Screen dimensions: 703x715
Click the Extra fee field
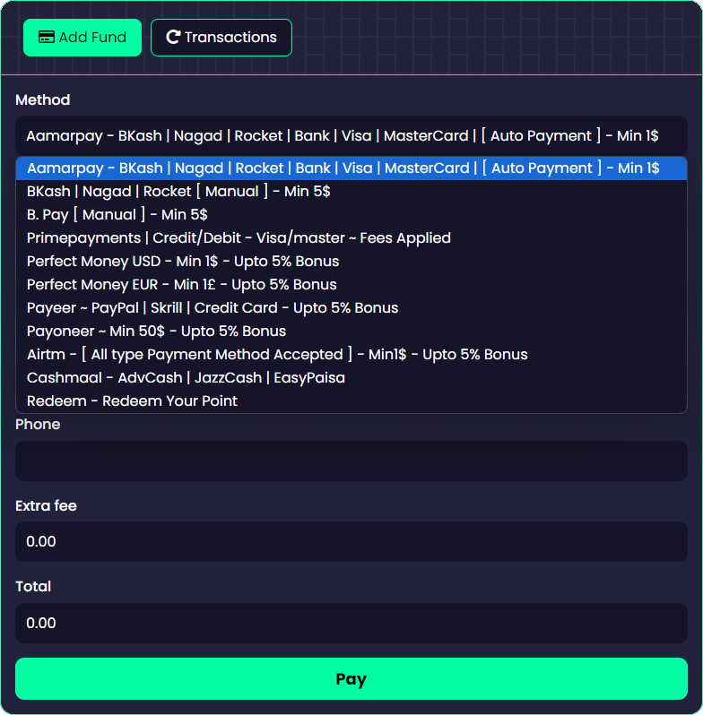point(351,542)
